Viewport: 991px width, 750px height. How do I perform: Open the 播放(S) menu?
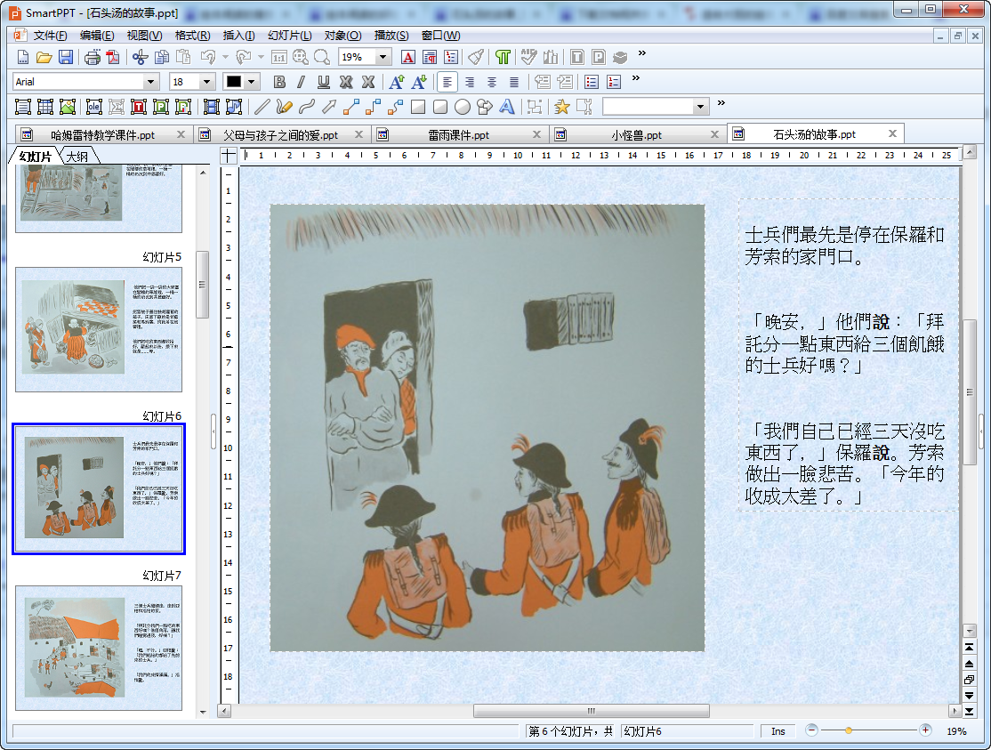pos(391,36)
